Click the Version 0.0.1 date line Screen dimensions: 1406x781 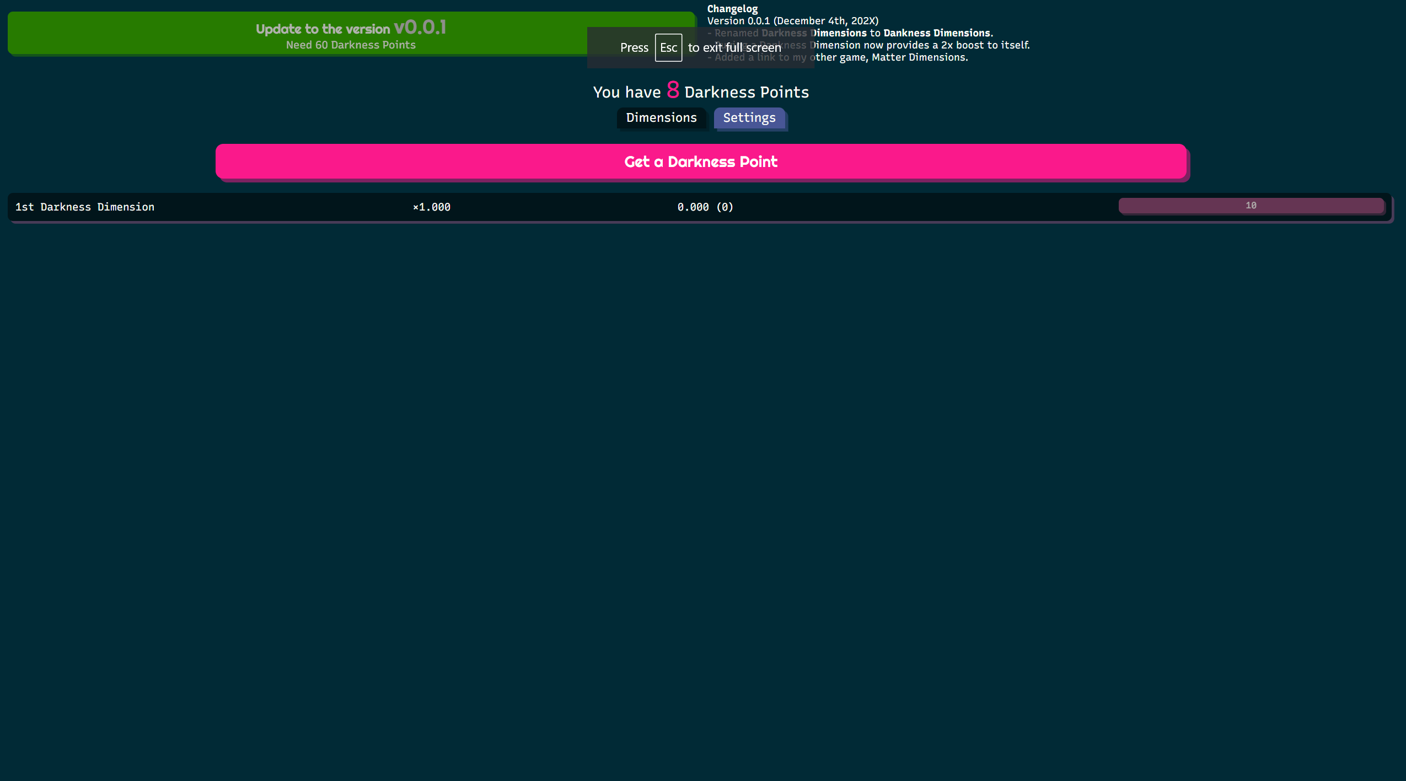pos(793,21)
